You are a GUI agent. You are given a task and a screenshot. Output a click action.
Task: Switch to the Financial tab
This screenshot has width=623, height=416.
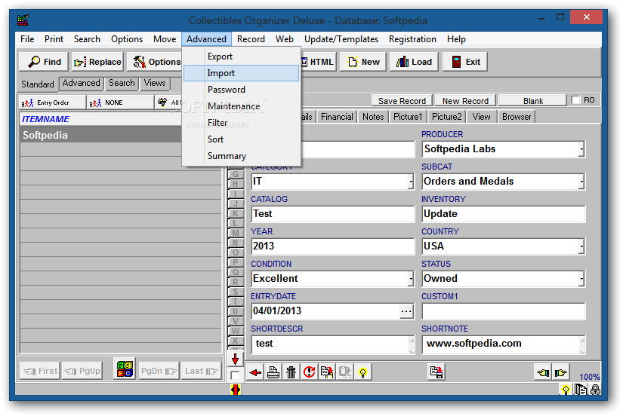(x=337, y=117)
